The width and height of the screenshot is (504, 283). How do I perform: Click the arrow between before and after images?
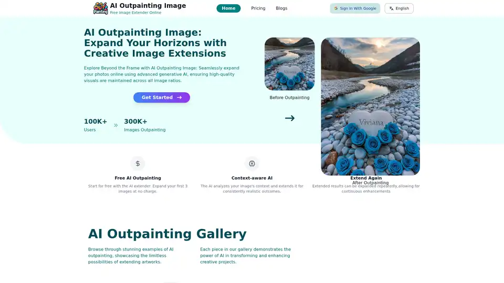(x=290, y=118)
